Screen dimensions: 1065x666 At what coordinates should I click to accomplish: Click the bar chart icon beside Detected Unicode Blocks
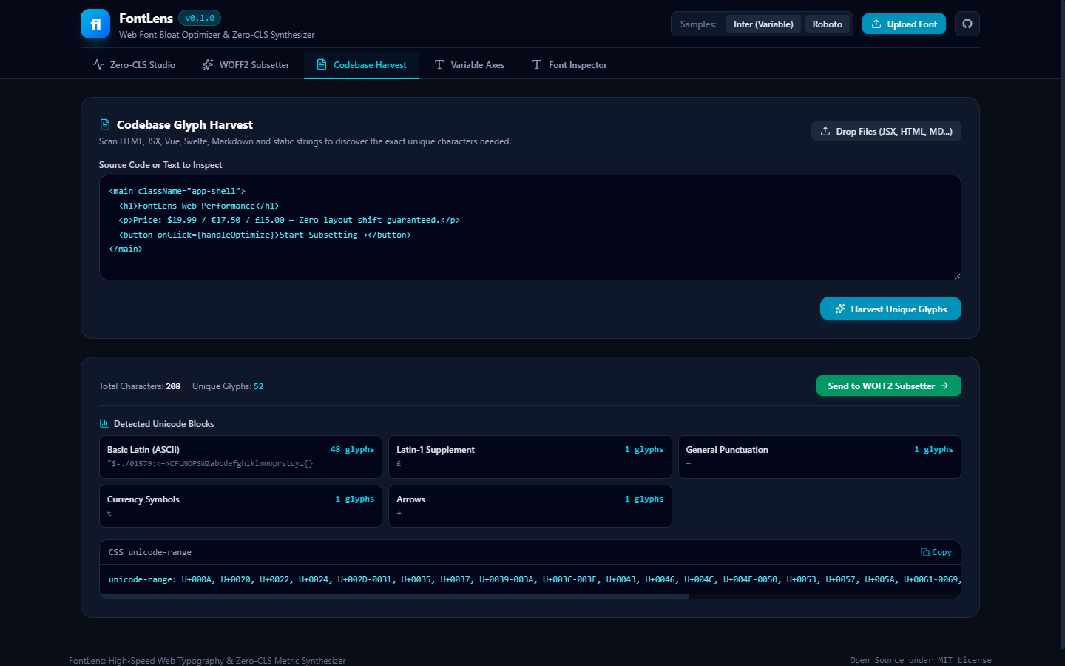[104, 423]
